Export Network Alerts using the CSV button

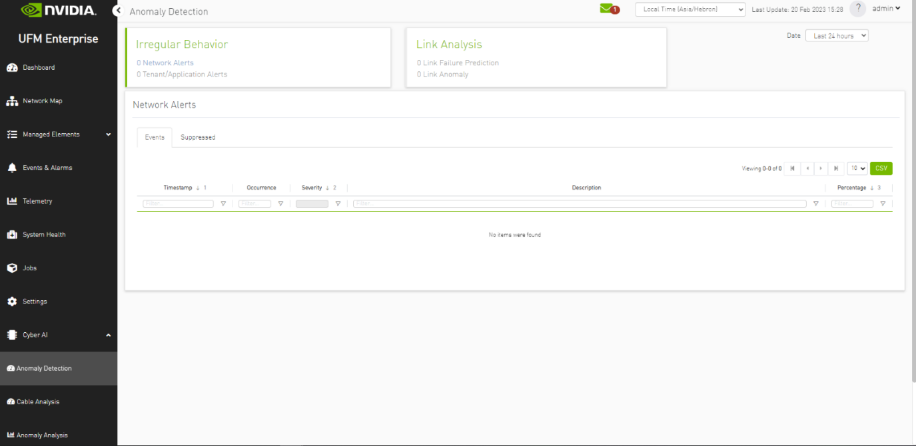[x=881, y=168]
